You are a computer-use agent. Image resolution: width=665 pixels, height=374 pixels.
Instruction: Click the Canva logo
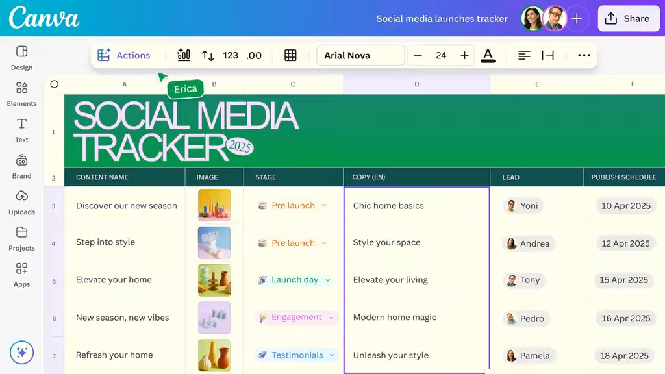click(x=44, y=18)
